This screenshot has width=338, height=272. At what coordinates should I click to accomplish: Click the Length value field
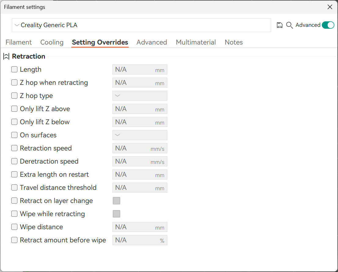140,70
